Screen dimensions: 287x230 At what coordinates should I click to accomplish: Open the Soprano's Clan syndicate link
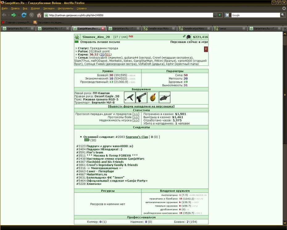[x=137, y=137]
